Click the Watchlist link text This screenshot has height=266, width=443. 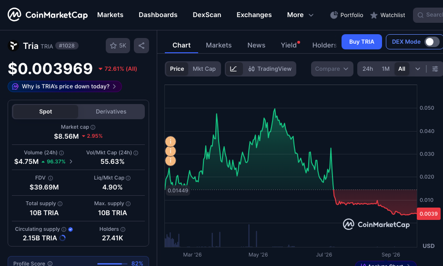[x=393, y=15]
